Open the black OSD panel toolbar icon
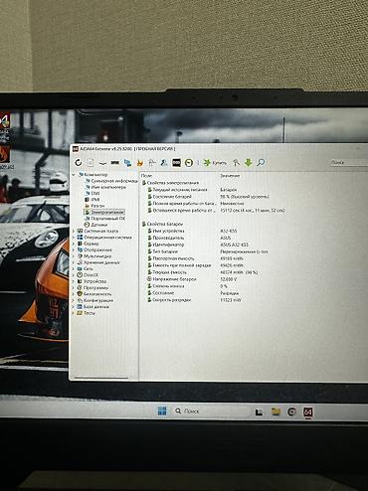This screenshot has height=491, width=368. click(x=176, y=163)
